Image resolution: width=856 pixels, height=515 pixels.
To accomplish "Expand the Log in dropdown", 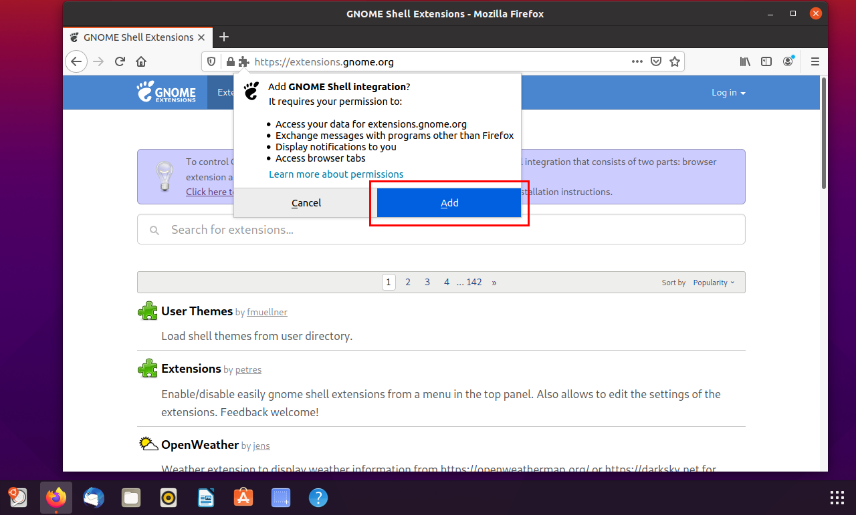I will (728, 93).
